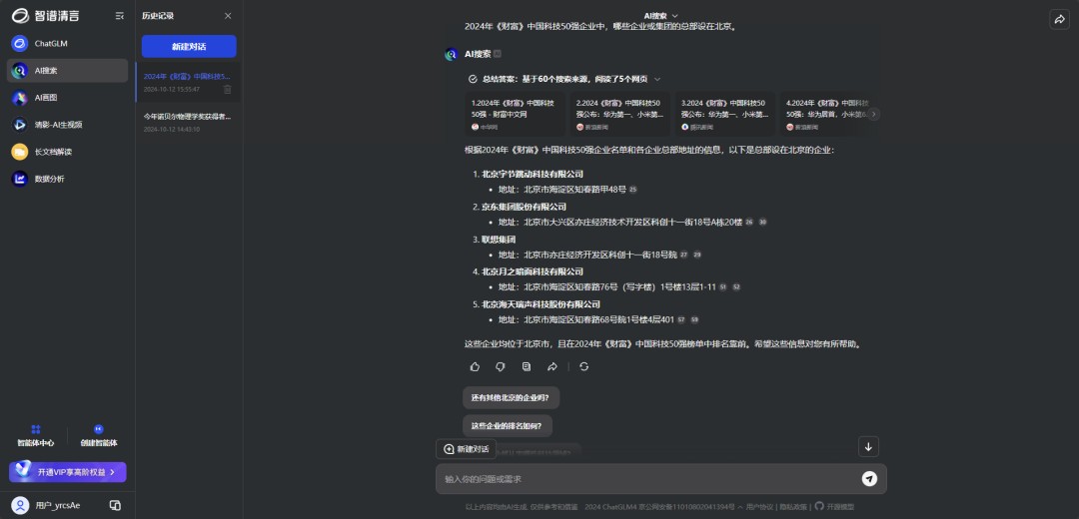Open source card 2 华为第一、小米第...
The image size is (1079, 519).
pos(619,114)
